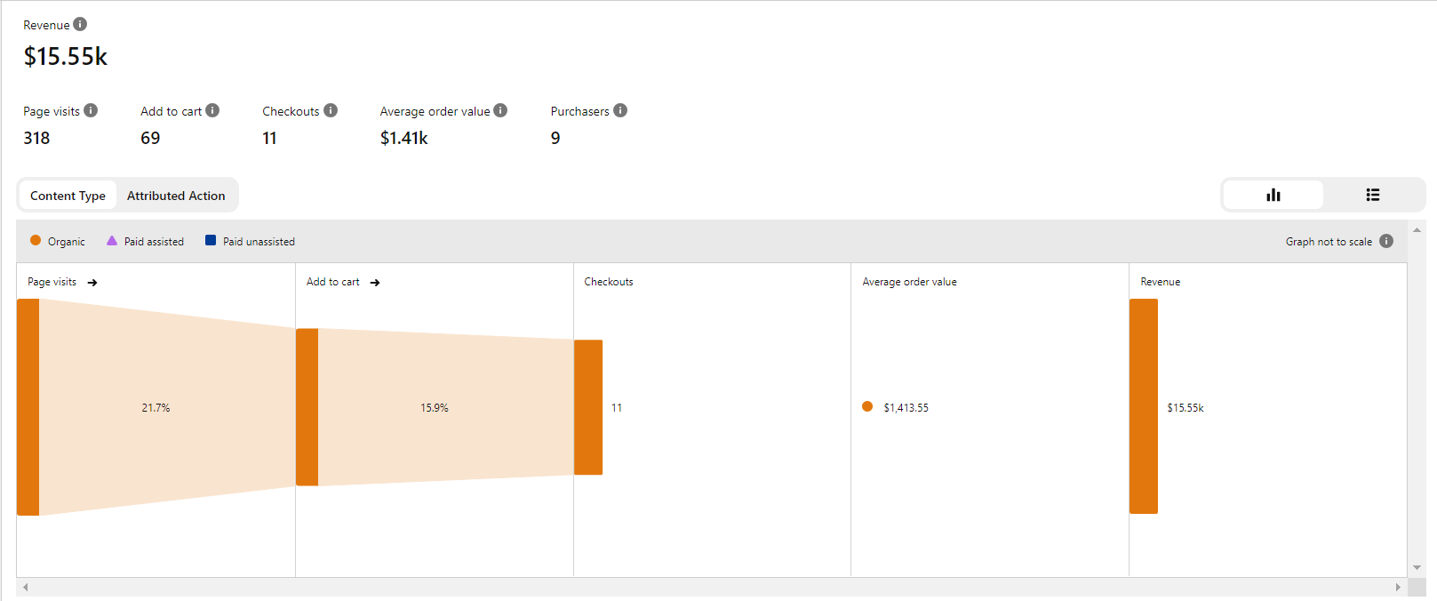The width and height of the screenshot is (1437, 601).
Task: Click the scroll right arrow of chart
Action: (1398, 587)
